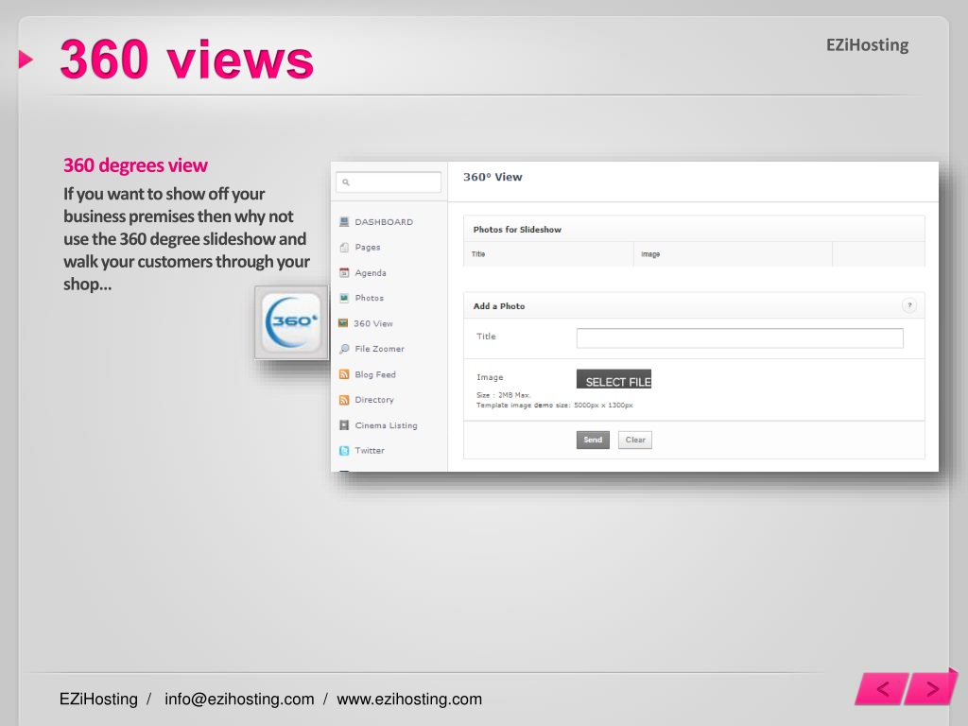Click www.ezihosting.com website address
968x726 pixels.
pos(408,699)
